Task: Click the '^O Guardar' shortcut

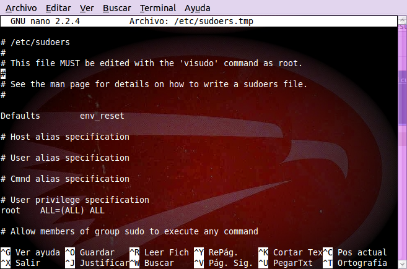Action: pos(90,252)
